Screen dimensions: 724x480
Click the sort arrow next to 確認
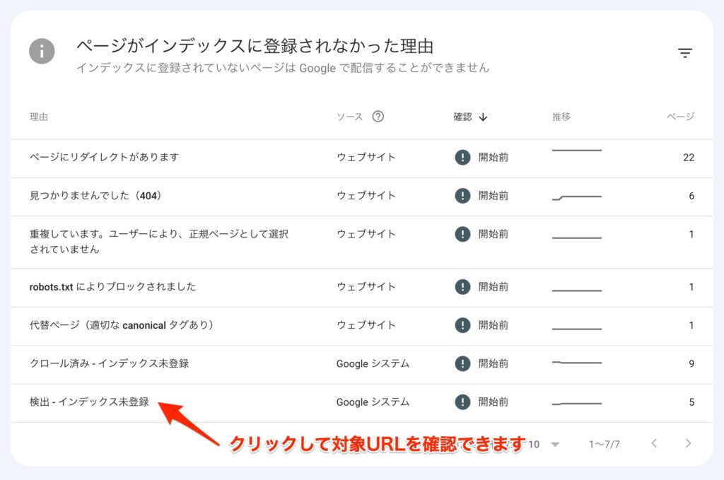pyautogui.click(x=483, y=117)
